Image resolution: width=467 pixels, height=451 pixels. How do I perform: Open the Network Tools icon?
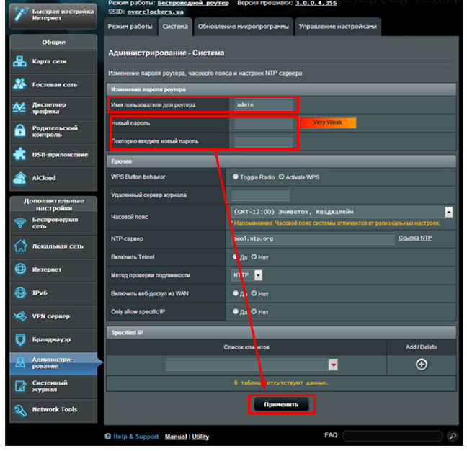[x=20, y=410]
